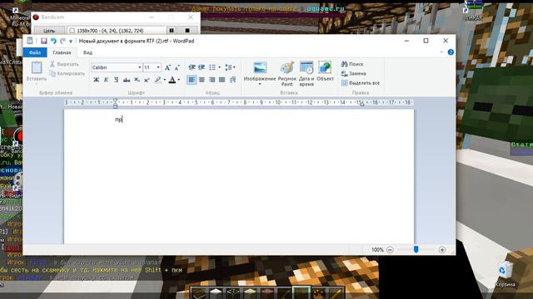This screenshot has height=299, width=533.
Task: Open the WinRAR desktop icon
Action: coord(473,10)
